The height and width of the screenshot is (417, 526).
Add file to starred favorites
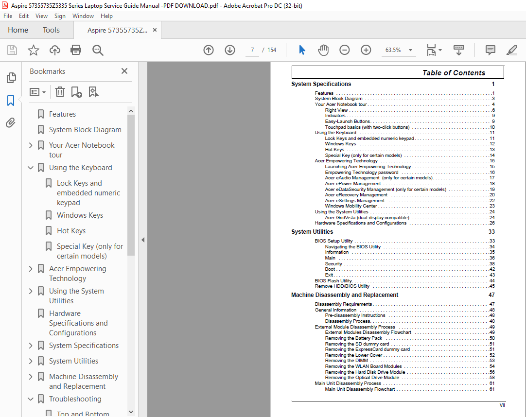point(33,50)
